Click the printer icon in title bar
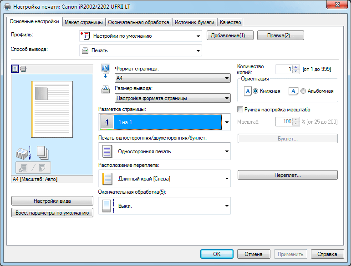The height and width of the screenshot is (266, 351). [7, 7]
